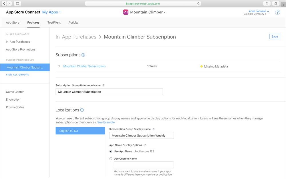
Task: Open the My Apps dropdown
Action: [52, 12]
